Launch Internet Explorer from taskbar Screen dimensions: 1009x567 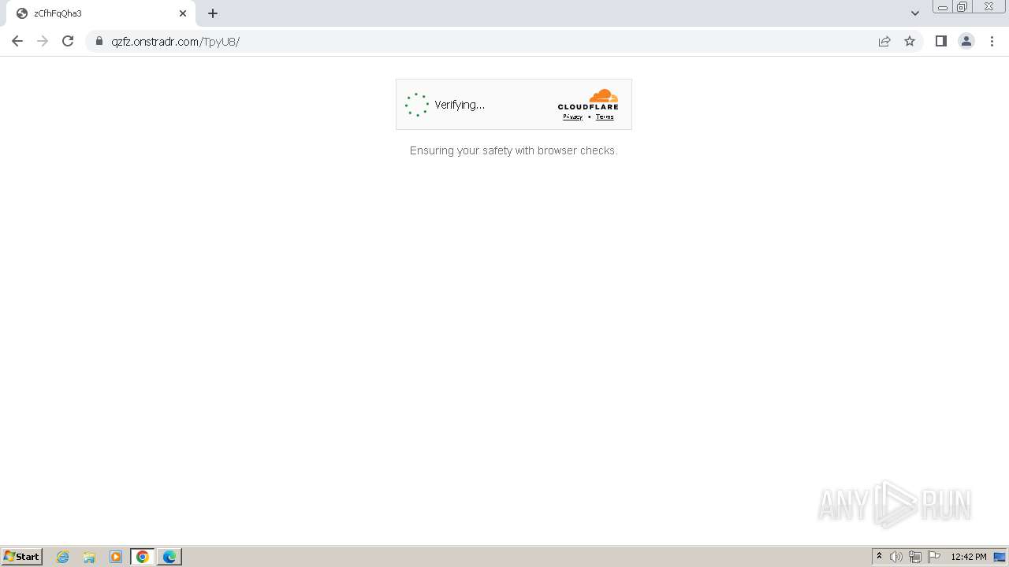tap(63, 557)
